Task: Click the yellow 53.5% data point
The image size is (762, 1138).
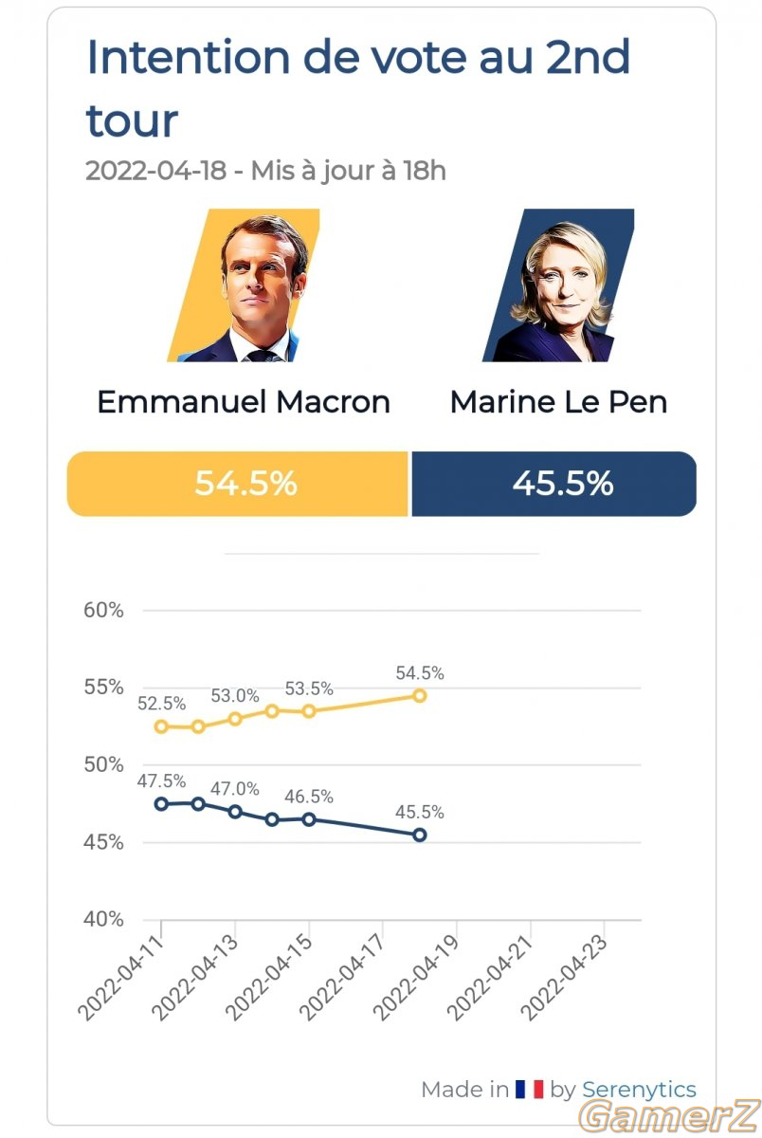Action: click(x=309, y=711)
